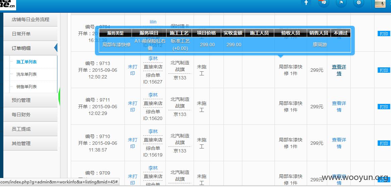The height and width of the screenshot is (187, 391).
Task: Click 未打印 link for order 9709
Action: (x=133, y=180)
